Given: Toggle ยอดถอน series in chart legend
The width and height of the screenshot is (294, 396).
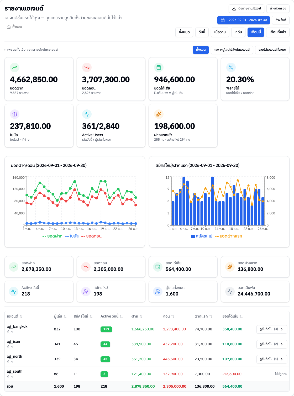Looking at the screenshot, I should pyautogui.click(x=91, y=236).
